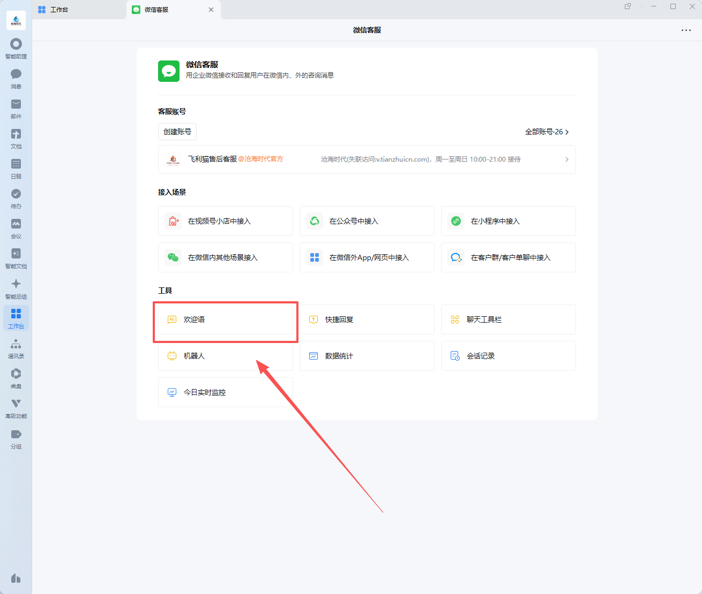Open 文档 documents in sidebar
702x594 pixels.
coord(16,138)
